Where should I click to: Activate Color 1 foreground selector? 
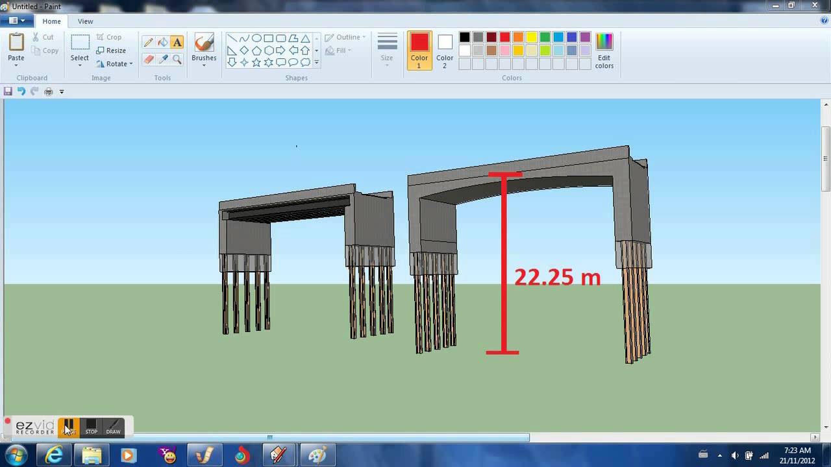pos(419,50)
